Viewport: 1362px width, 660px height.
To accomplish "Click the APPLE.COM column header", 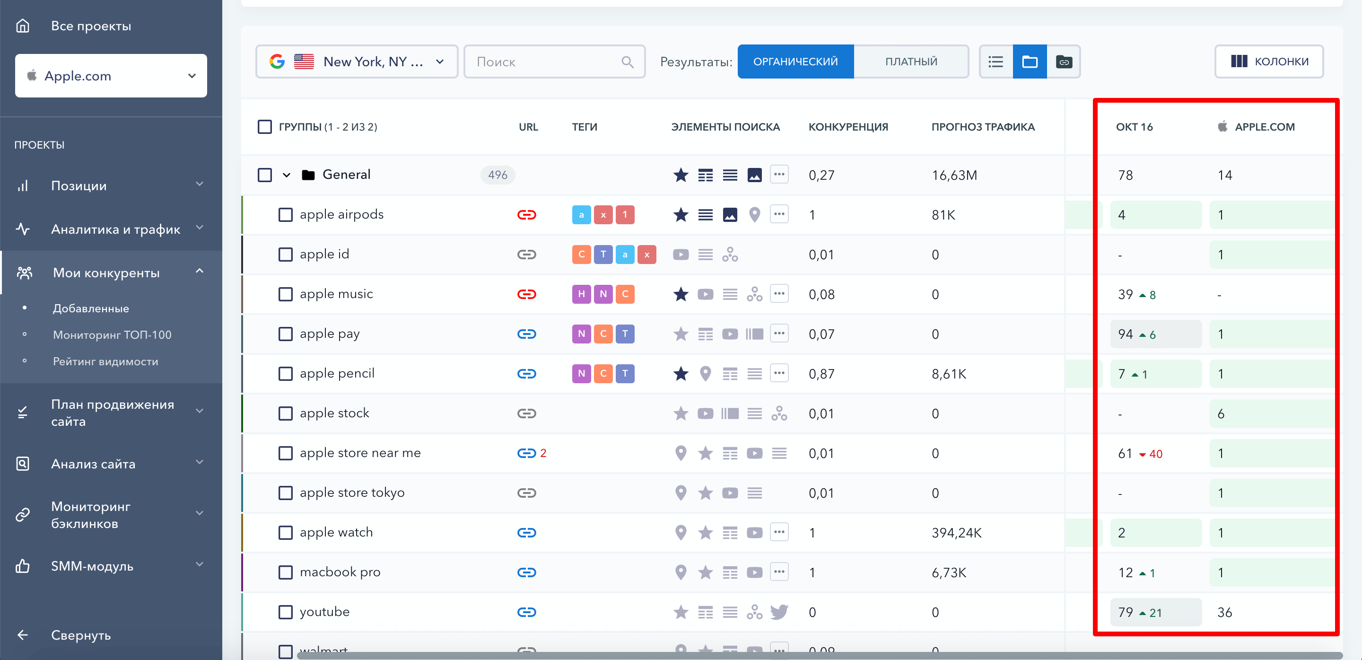I will point(1264,127).
